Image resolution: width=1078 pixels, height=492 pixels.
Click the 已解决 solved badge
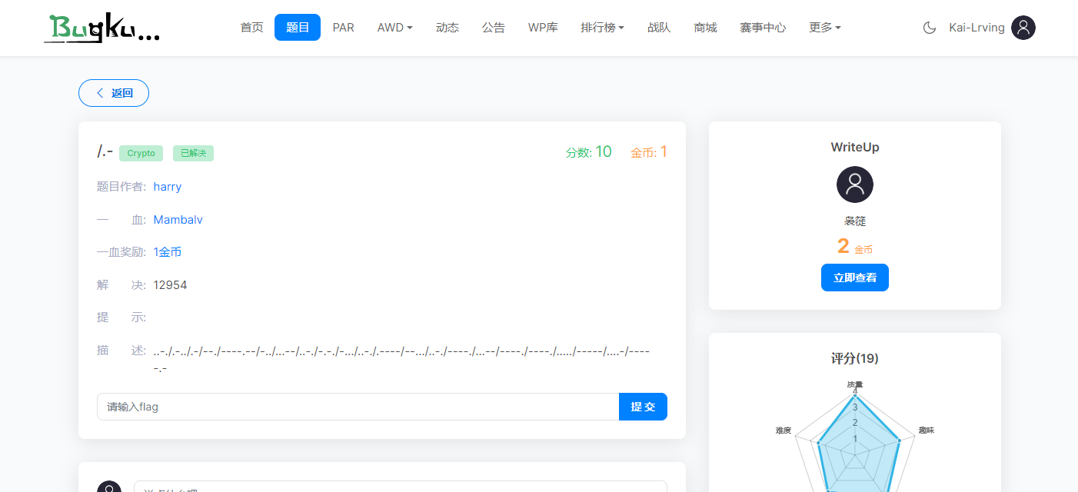pos(193,153)
